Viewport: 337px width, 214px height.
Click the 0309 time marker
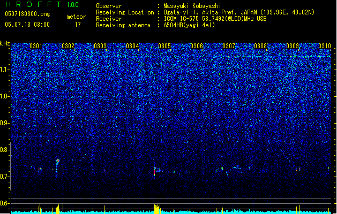pos(293,46)
